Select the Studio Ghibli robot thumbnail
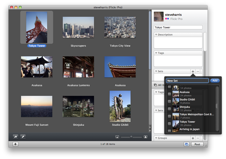 click(120, 107)
